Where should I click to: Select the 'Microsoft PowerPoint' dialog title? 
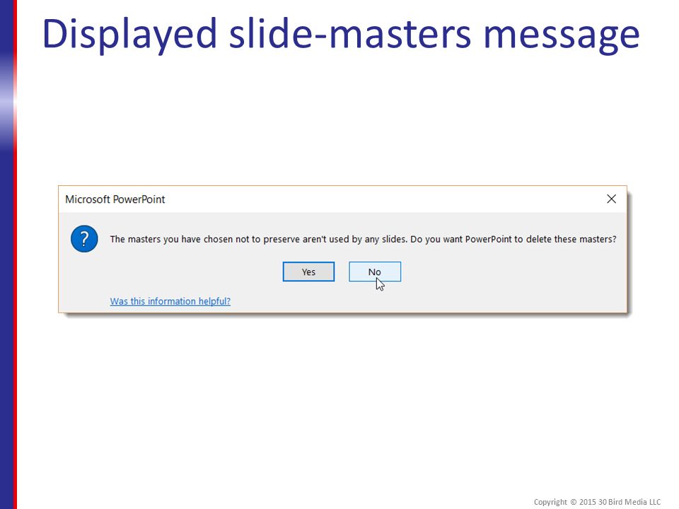tap(115, 199)
